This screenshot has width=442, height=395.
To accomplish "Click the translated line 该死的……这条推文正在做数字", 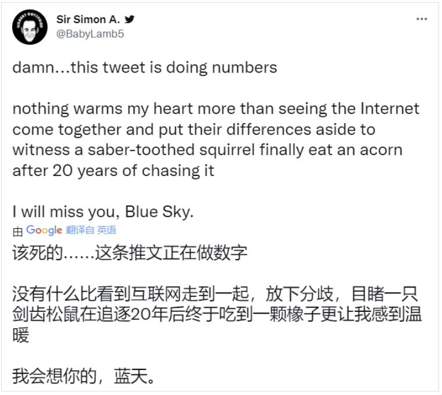I will tap(130, 253).
